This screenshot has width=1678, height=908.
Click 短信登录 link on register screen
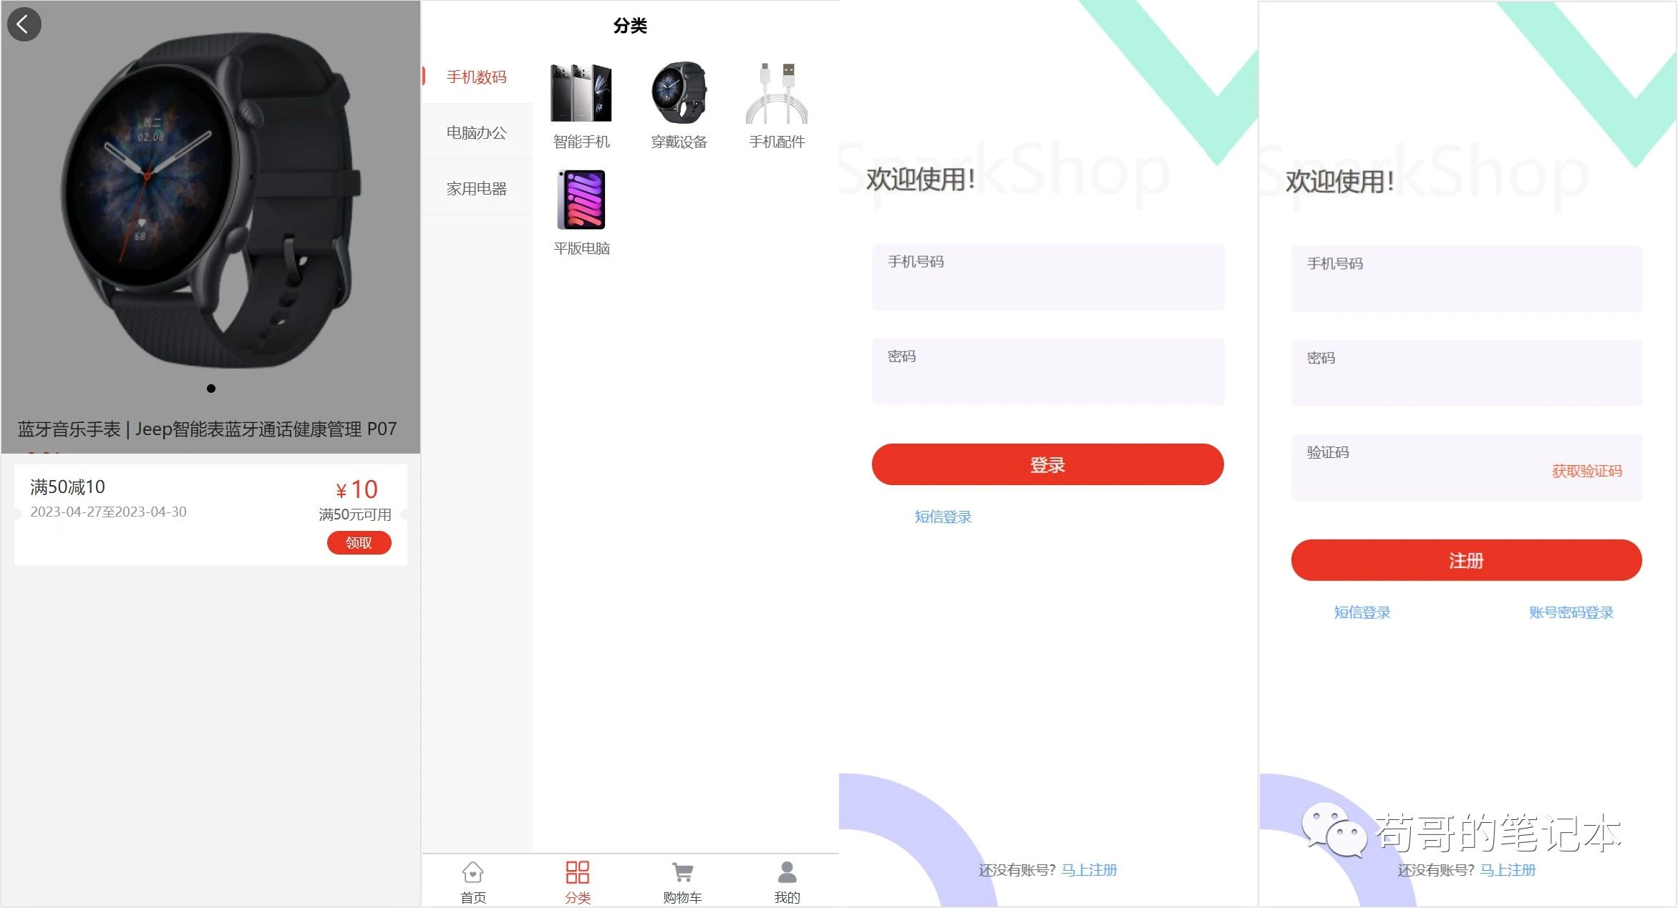1362,612
